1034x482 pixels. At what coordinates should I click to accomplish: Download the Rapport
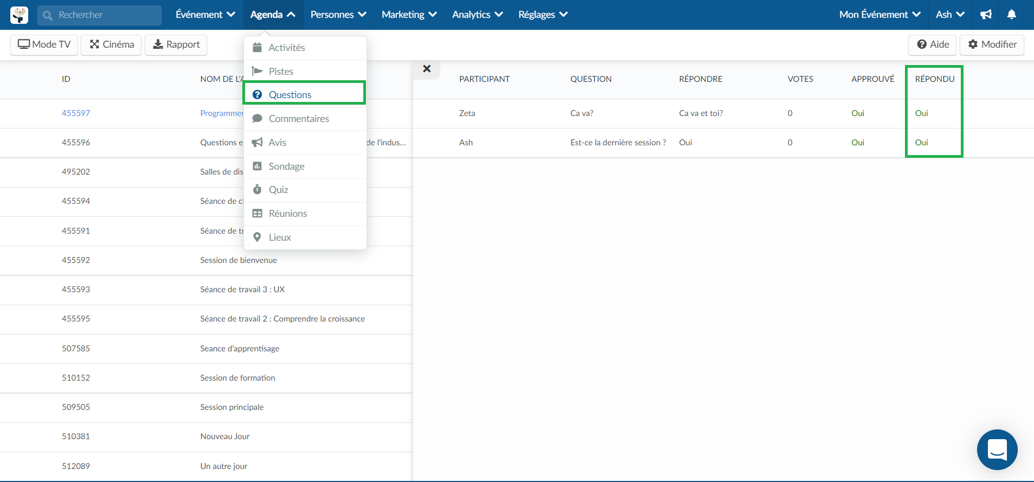click(x=176, y=44)
